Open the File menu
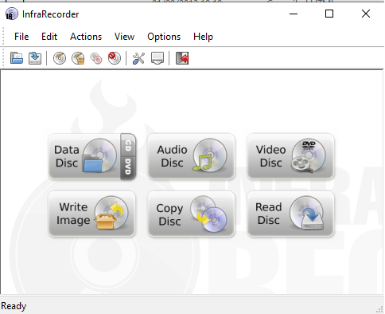Viewport: 385px width, 314px height. point(21,37)
